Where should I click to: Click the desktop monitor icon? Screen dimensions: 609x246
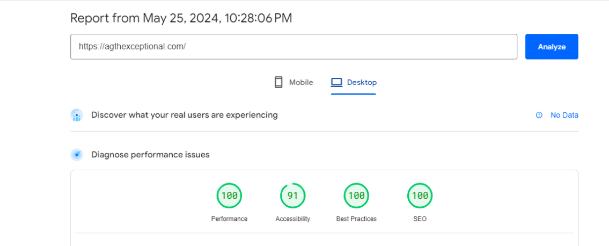(336, 82)
